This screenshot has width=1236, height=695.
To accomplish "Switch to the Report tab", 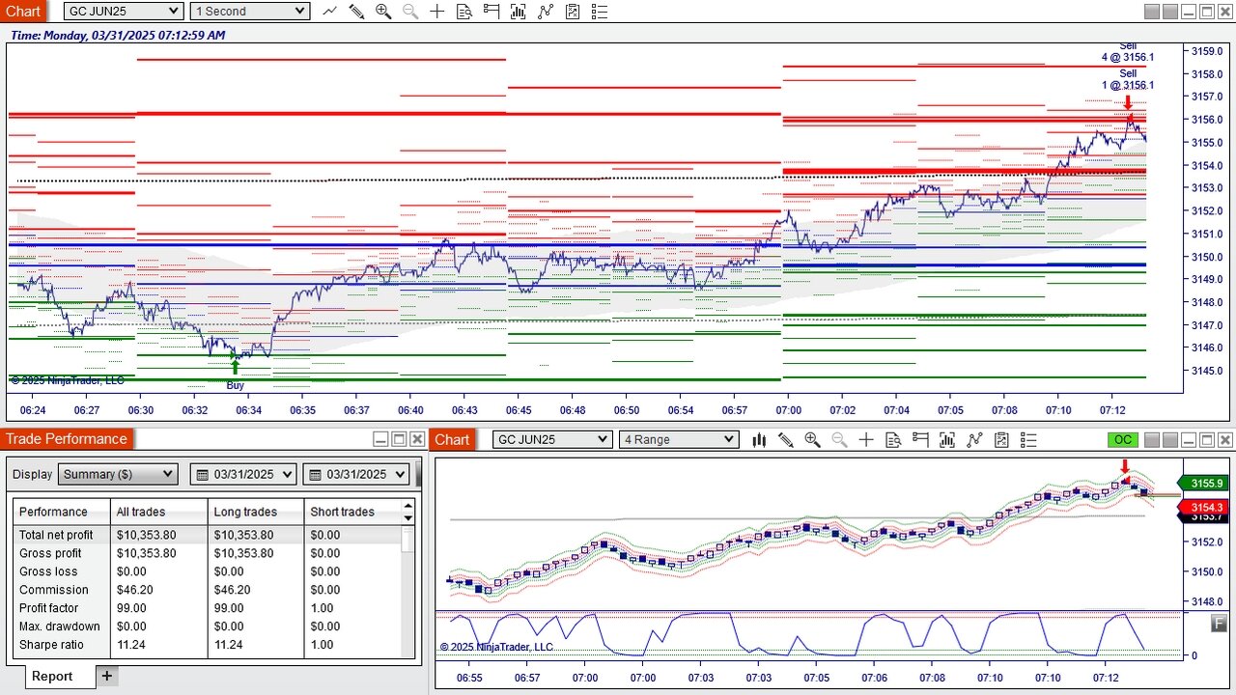I will (x=52, y=676).
